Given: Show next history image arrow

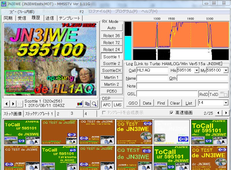Looking at the screenshot, I should (x=13, y=104).
